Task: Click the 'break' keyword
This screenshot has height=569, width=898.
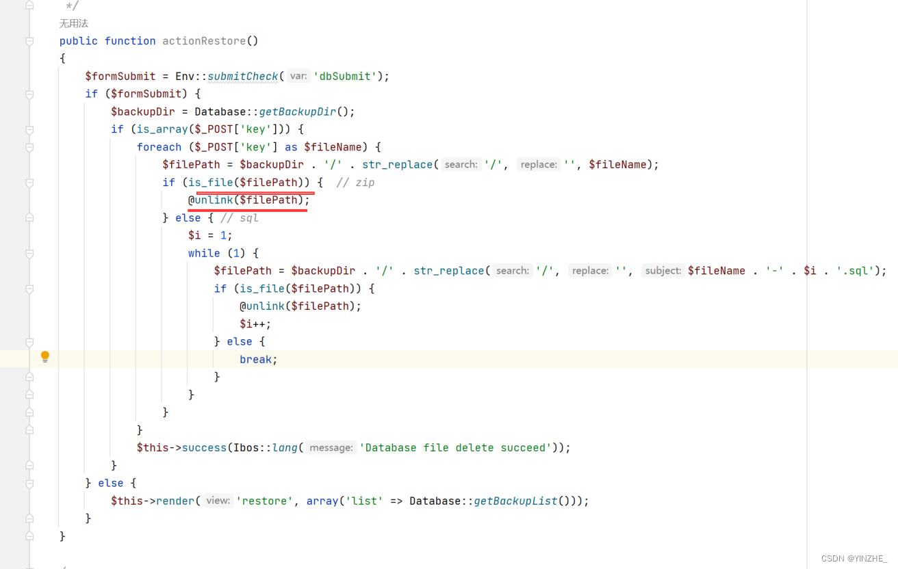Action: pos(255,359)
